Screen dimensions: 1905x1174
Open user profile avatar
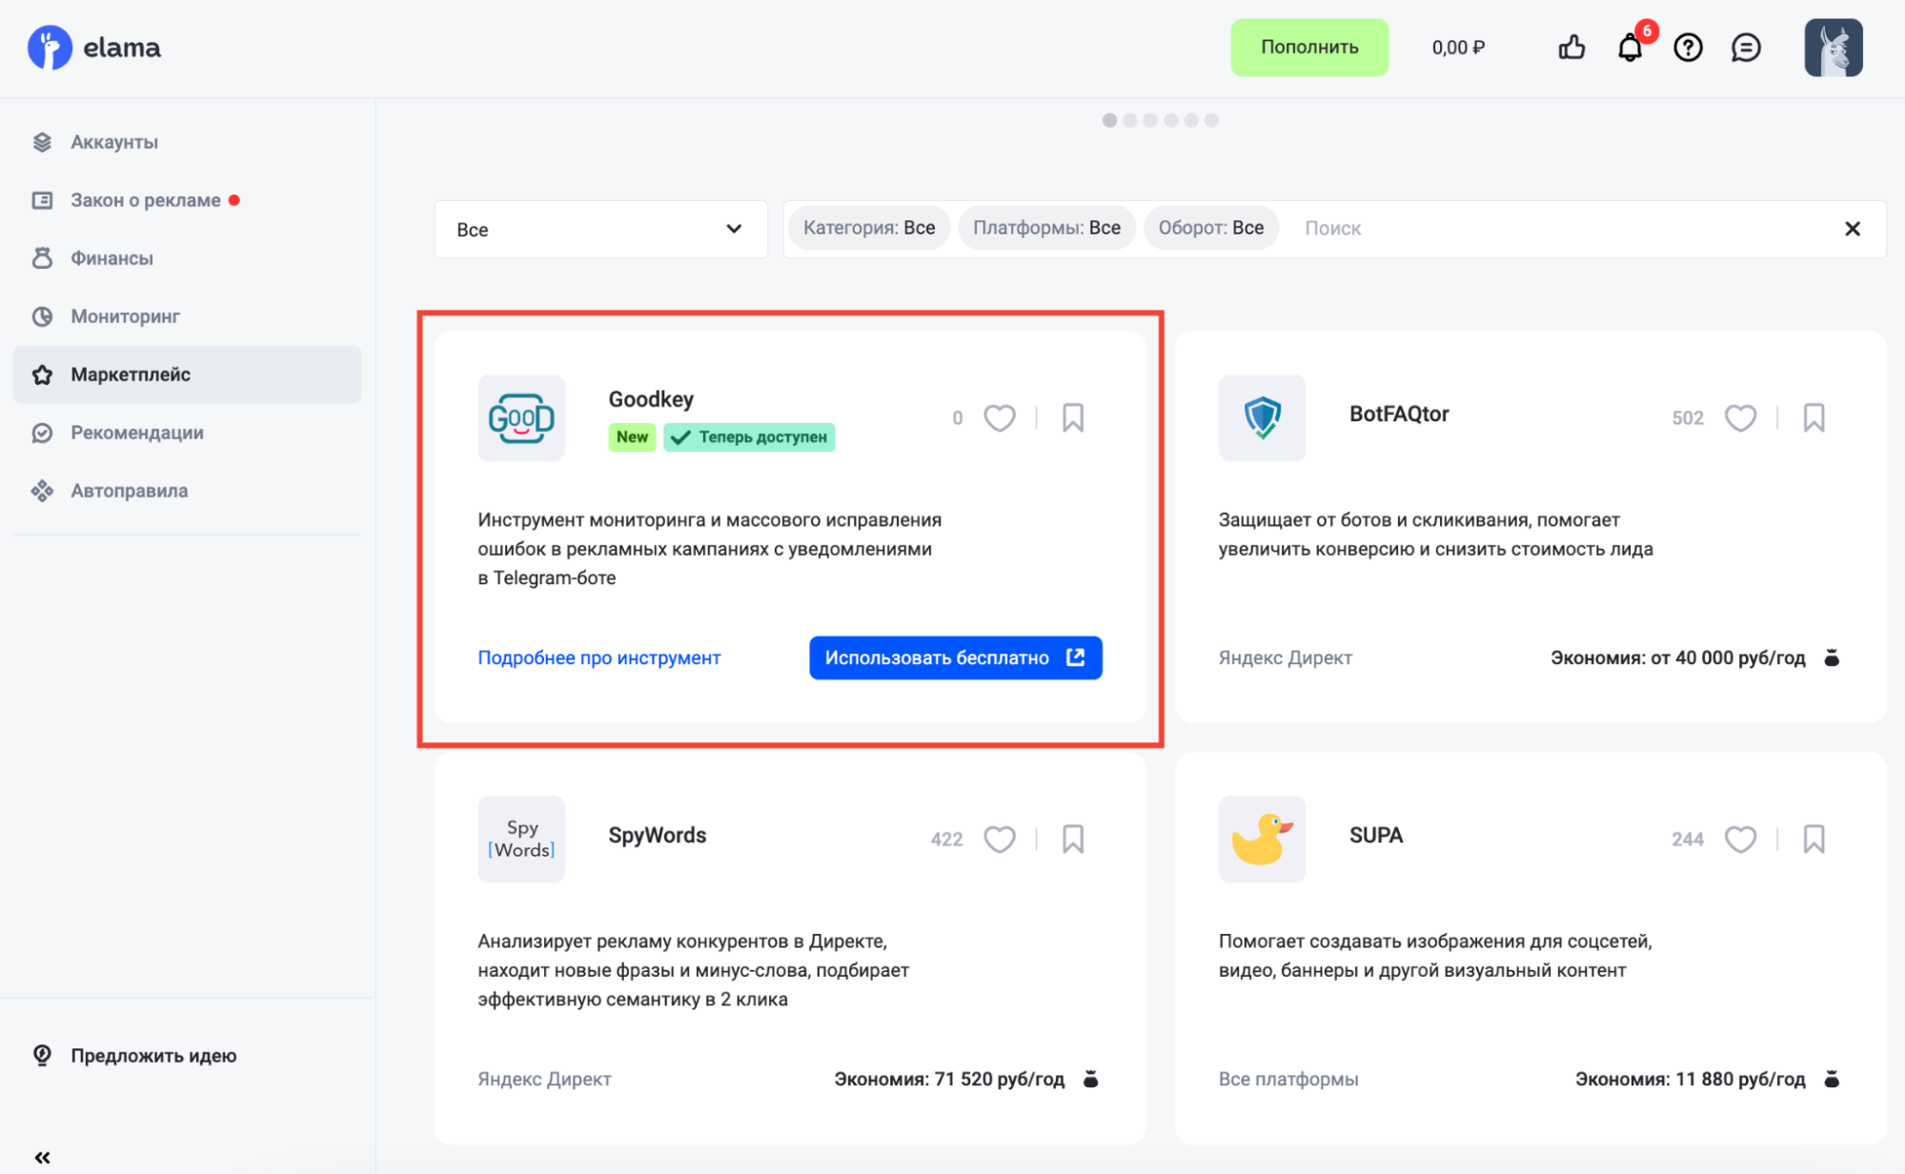click(x=1833, y=48)
